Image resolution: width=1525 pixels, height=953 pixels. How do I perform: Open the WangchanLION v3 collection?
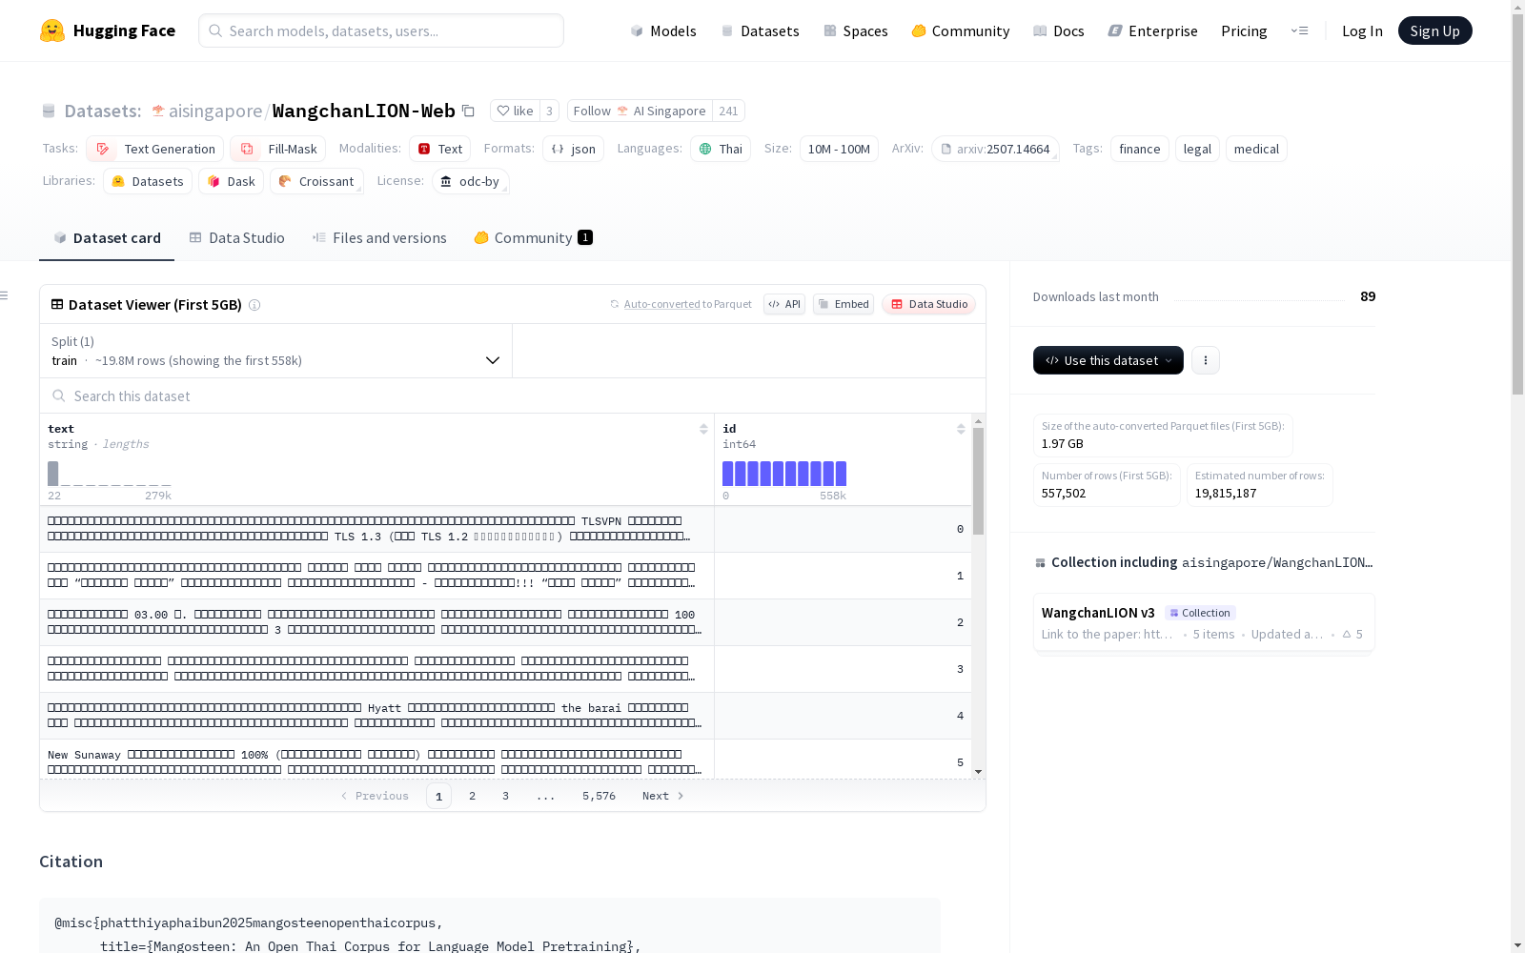click(x=1204, y=622)
